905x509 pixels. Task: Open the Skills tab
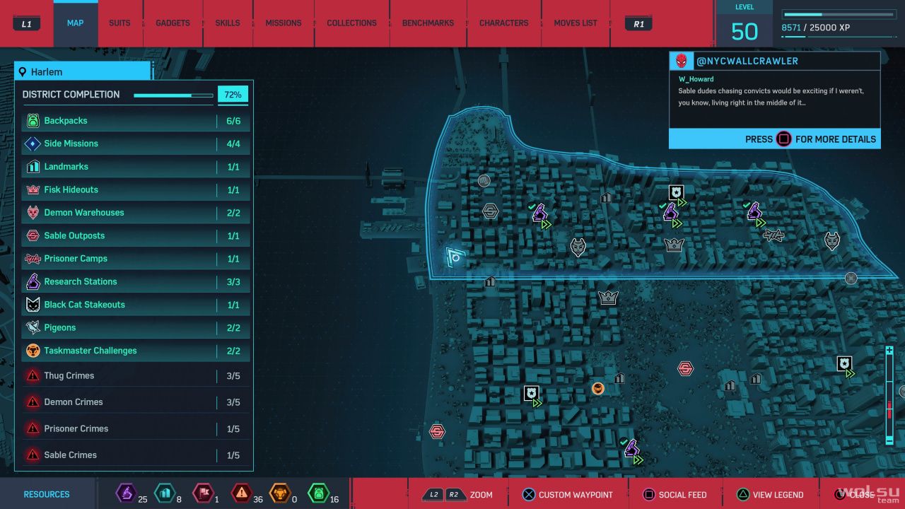coord(227,23)
